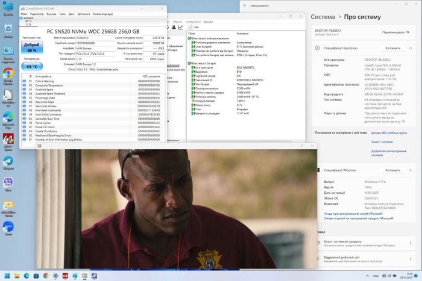
Task: Collapse the device specifications section
Action: point(411,48)
